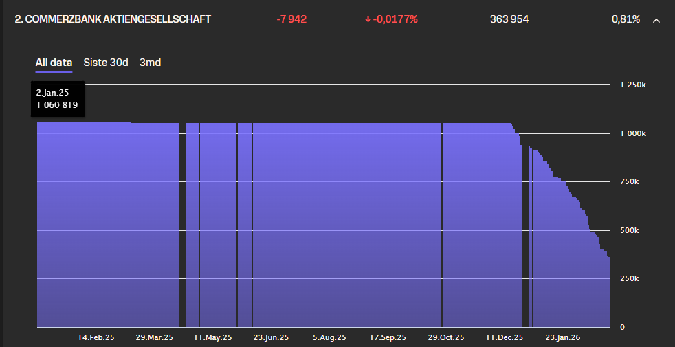Click the 363 954 position value
The width and height of the screenshot is (675, 347).
pos(509,19)
